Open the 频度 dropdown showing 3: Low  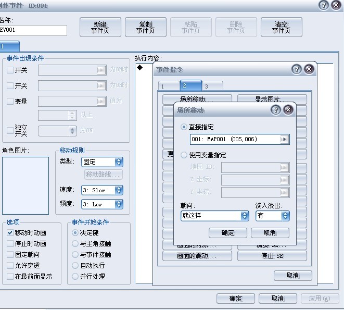(x=102, y=204)
